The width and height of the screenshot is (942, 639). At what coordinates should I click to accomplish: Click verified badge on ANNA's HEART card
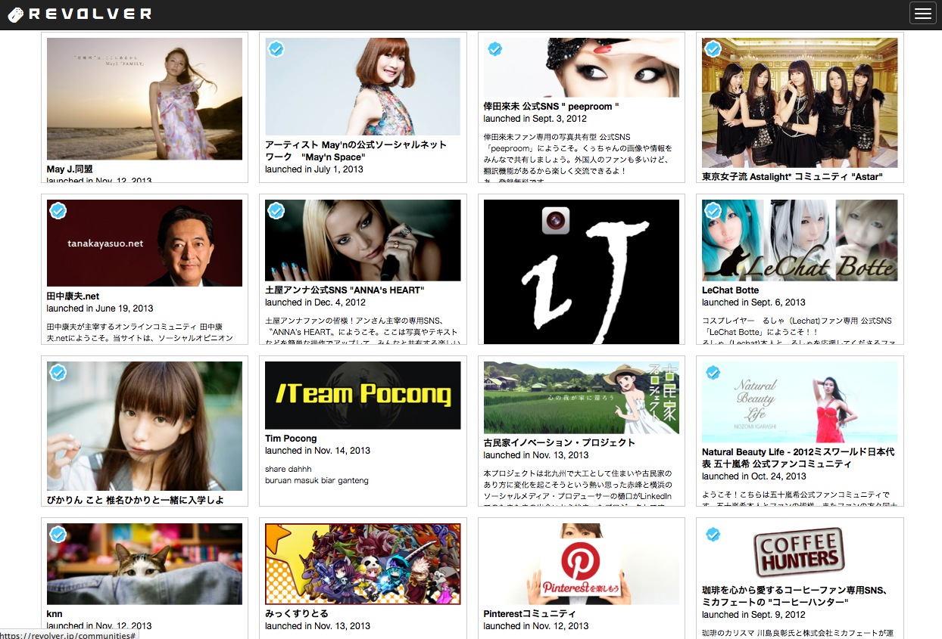276,210
